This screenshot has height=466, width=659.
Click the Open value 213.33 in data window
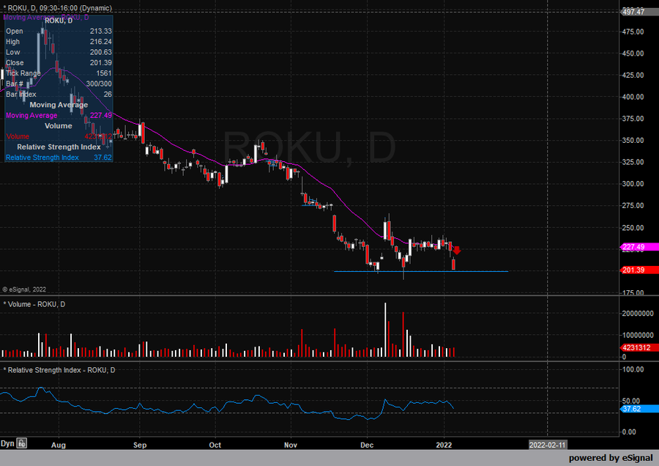pos(101,31)
